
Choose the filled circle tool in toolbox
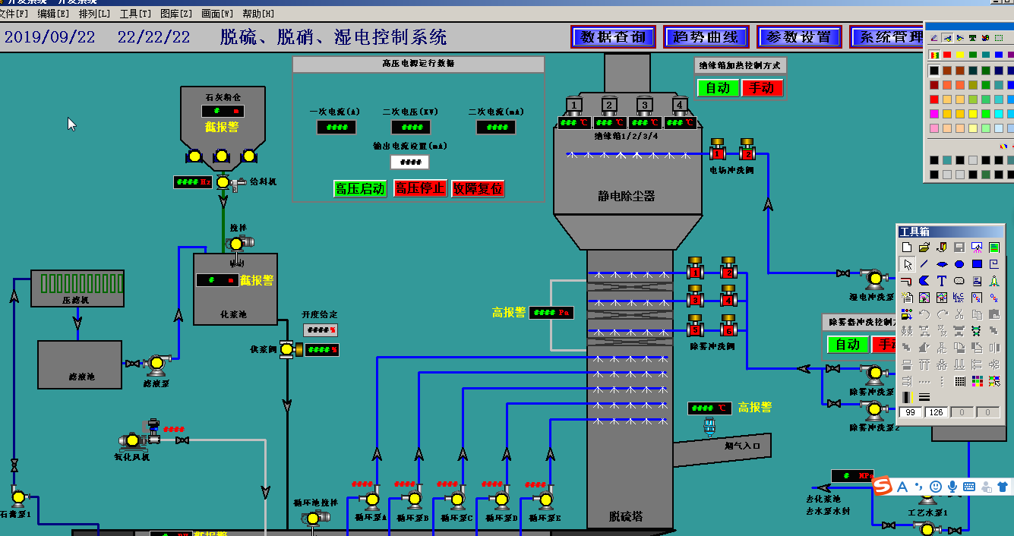pyautogui.click(x=959, y=264)
